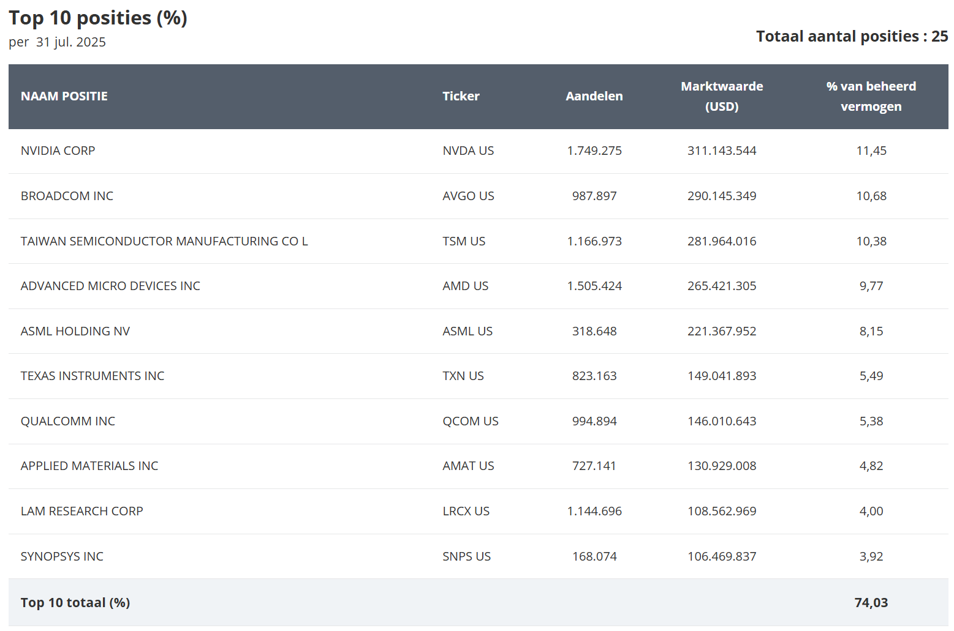Click the Marktwaarde (USD) column header
The width and height of the screenshot is (954, 631).
click(722, 96)
